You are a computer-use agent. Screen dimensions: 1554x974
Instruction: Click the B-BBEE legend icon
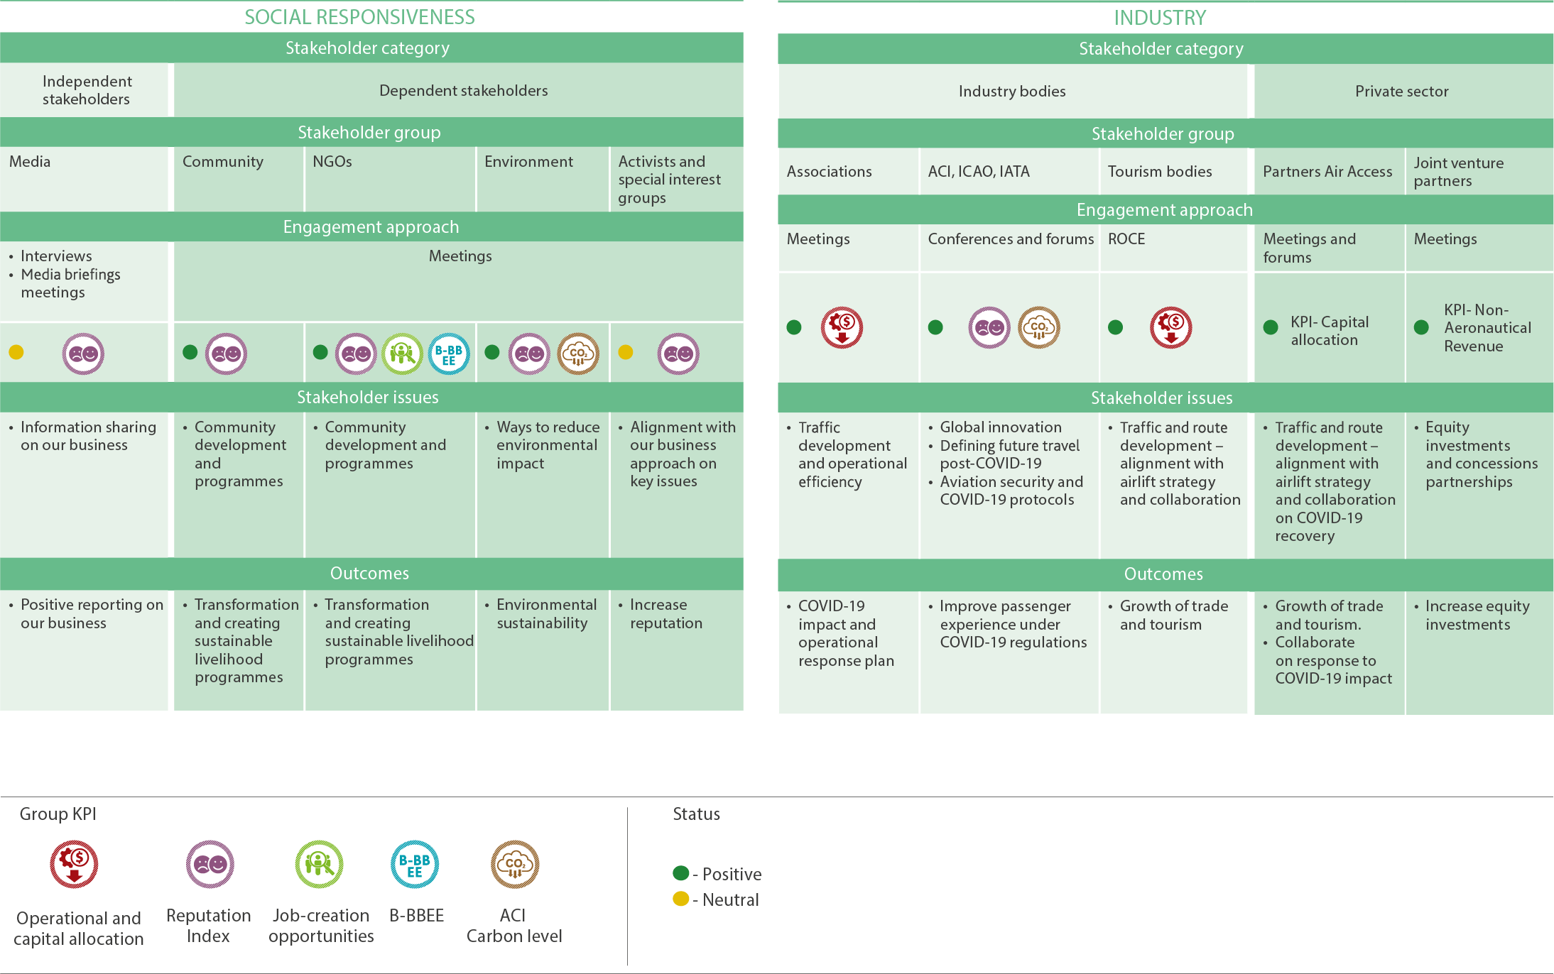415,864
